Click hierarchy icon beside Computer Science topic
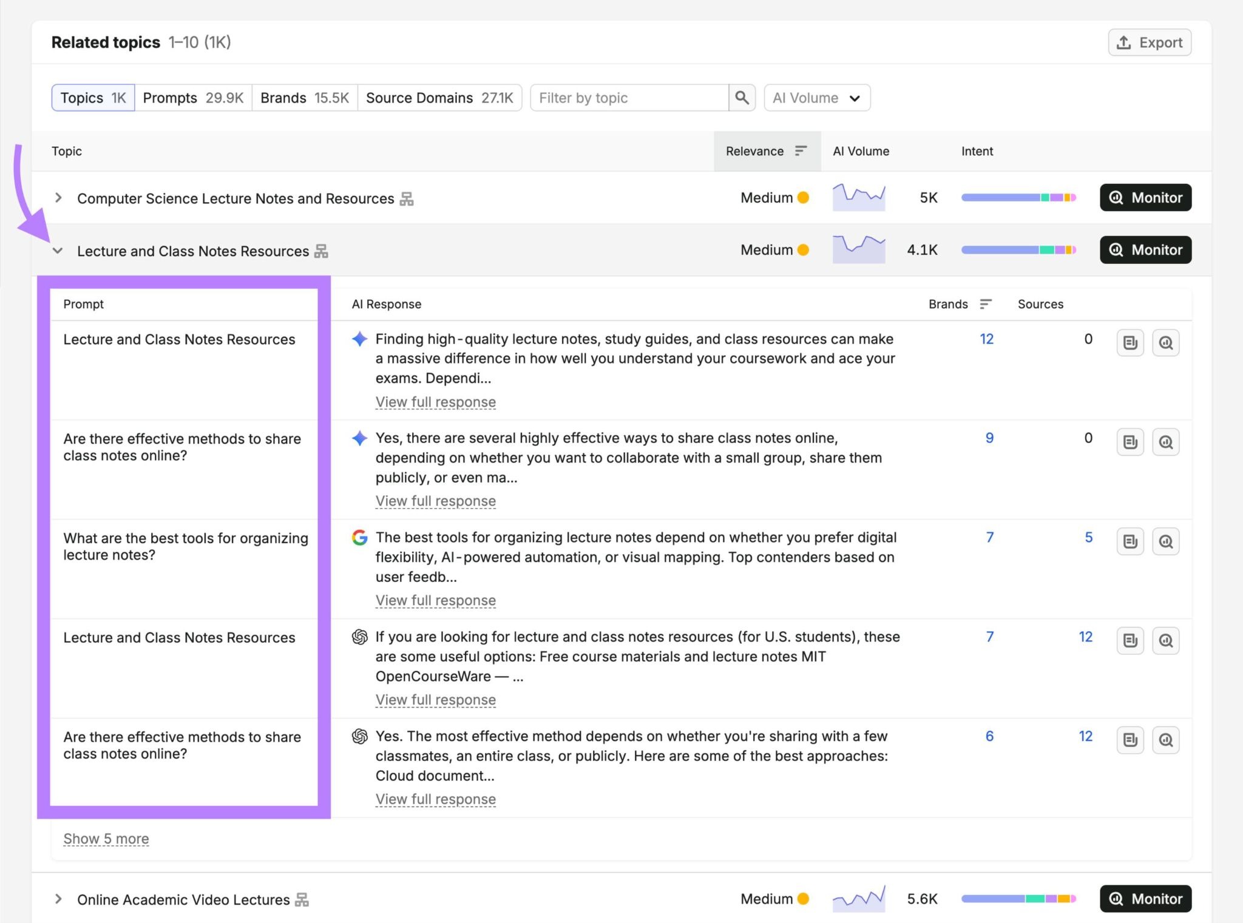 [407, 199]
